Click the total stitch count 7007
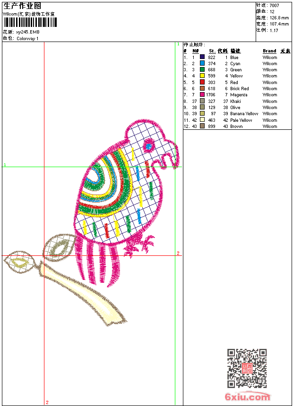 pyautogui.click(x=274, y=6)
